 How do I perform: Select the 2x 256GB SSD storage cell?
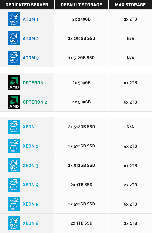tap(81, 38)
